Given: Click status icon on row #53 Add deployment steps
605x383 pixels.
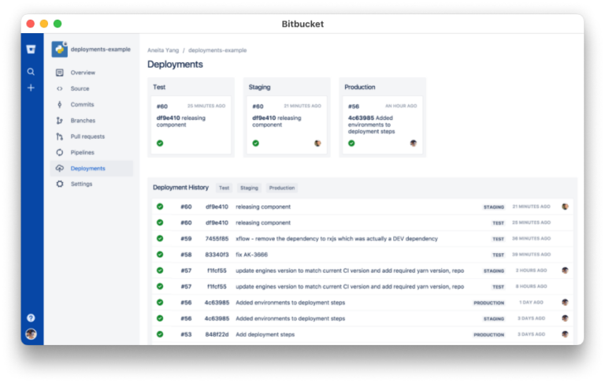Looking at the screenshot, I should (160, 334).
